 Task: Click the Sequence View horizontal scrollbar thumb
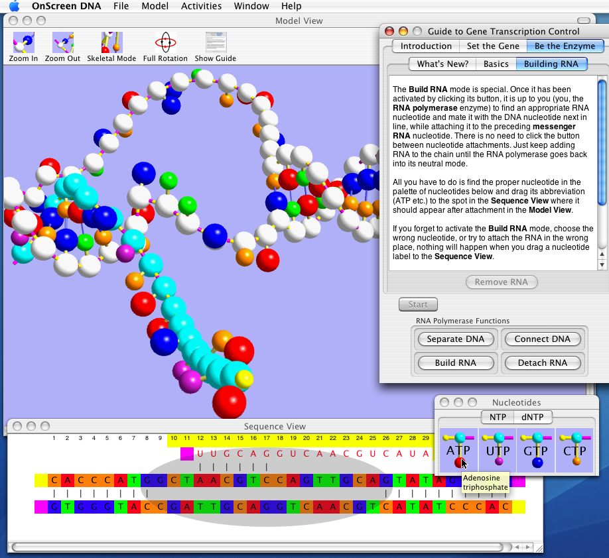click(258, 547)
